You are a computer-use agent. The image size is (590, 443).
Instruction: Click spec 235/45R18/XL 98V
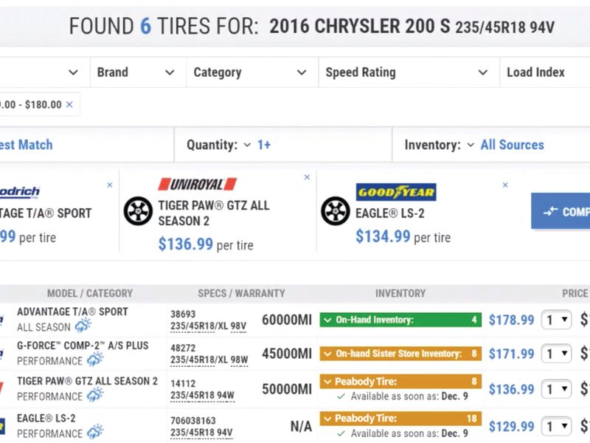click(x=209, y=326)
